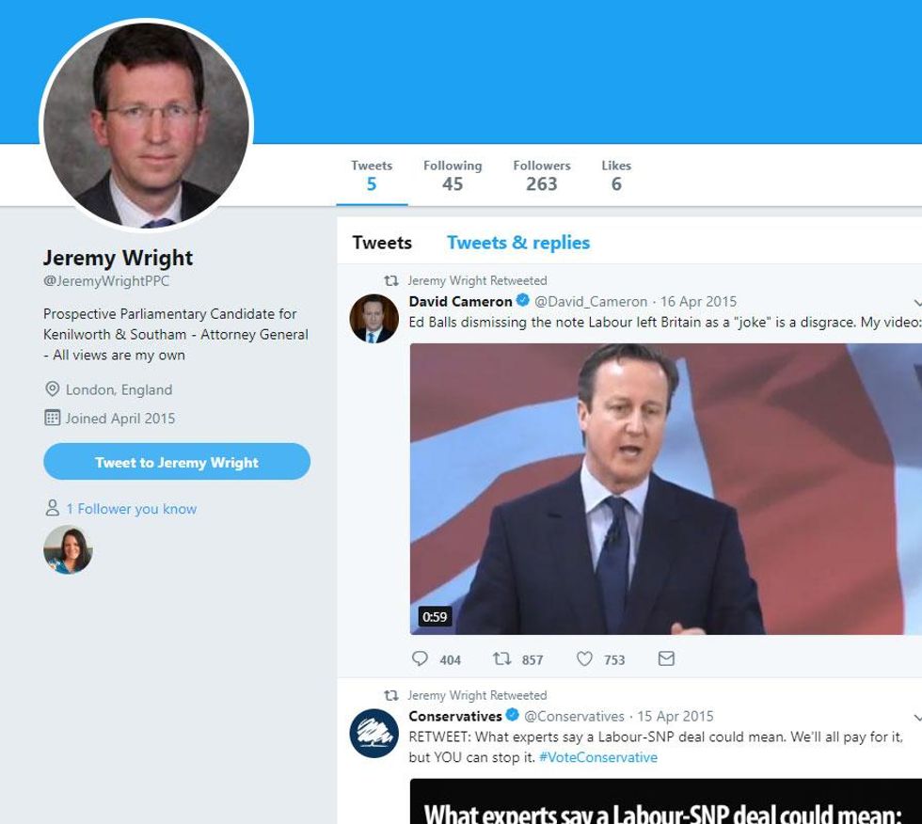Click the reply icon on David Cameron's tweet

click(x=420, y=659)
